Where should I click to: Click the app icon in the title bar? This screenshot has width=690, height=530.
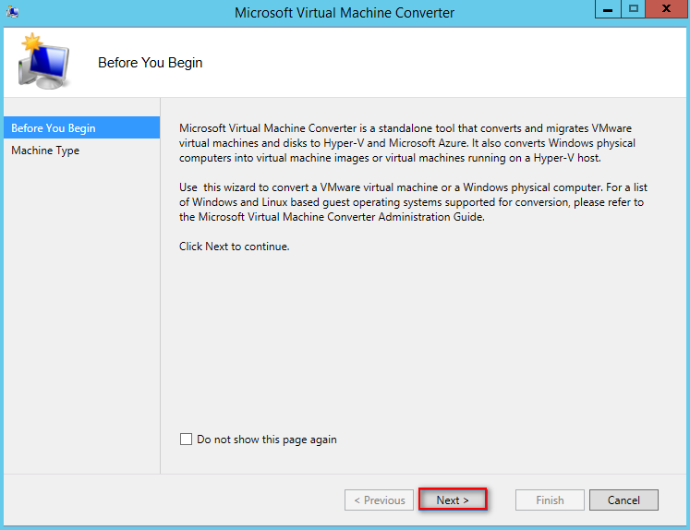click(12, 11)
